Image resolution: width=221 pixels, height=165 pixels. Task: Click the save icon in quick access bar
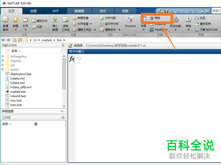pyautogui.click(x=166, y=11)
